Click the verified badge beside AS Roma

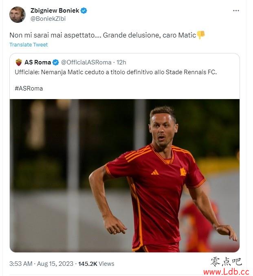tap(55, 62)
